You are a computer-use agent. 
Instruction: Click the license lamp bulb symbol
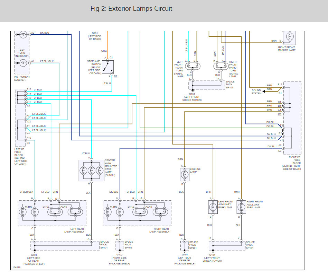(x=185, y=175)
